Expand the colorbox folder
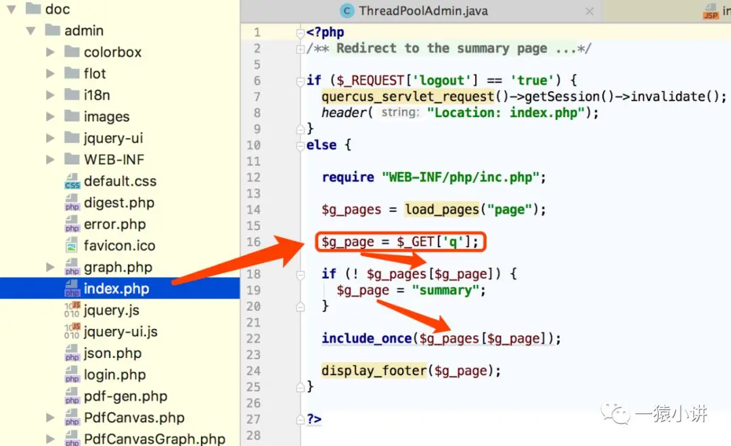731x446 pixels. pos(50,52)
